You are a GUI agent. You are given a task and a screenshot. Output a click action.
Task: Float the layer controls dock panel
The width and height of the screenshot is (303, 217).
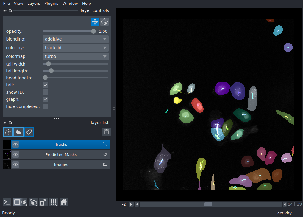click(10, 10)
